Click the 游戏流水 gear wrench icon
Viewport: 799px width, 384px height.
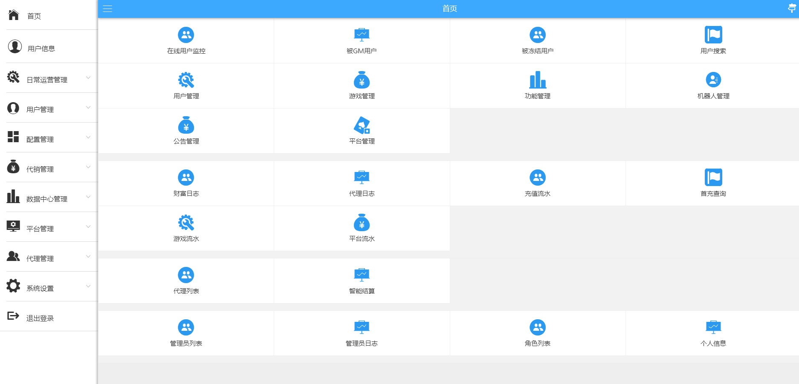coord(186,223)
